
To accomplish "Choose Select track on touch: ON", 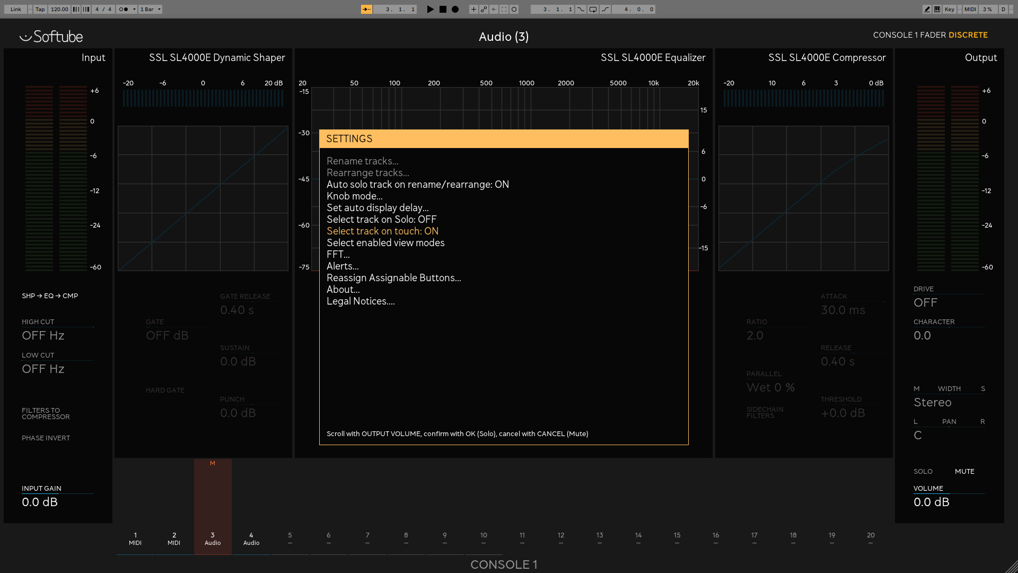I will click(x=382, y=231).
